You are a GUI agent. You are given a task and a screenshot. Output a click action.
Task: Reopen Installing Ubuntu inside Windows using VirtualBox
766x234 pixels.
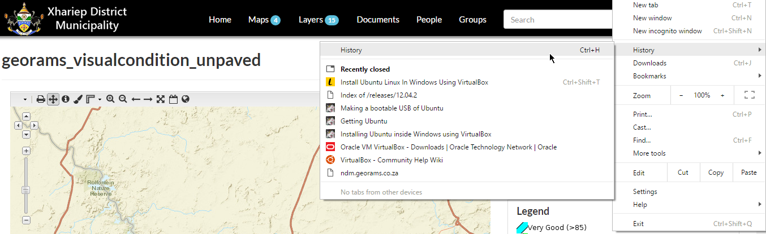pyautogui.click(x=467, y=134)
